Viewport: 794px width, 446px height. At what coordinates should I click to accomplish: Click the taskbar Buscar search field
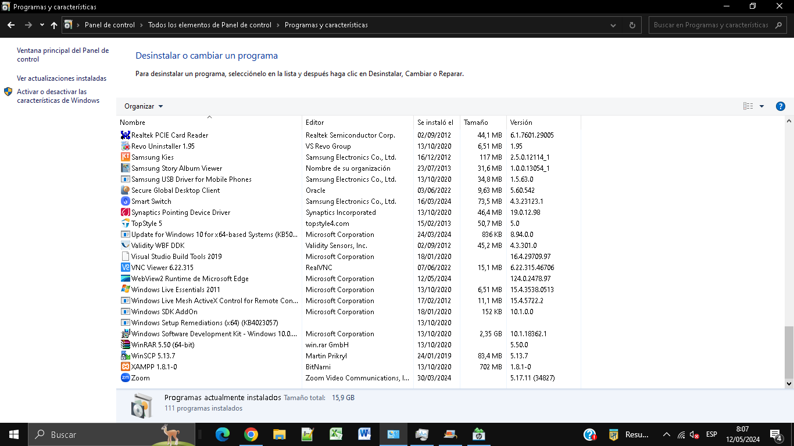[x=110, y=434]
